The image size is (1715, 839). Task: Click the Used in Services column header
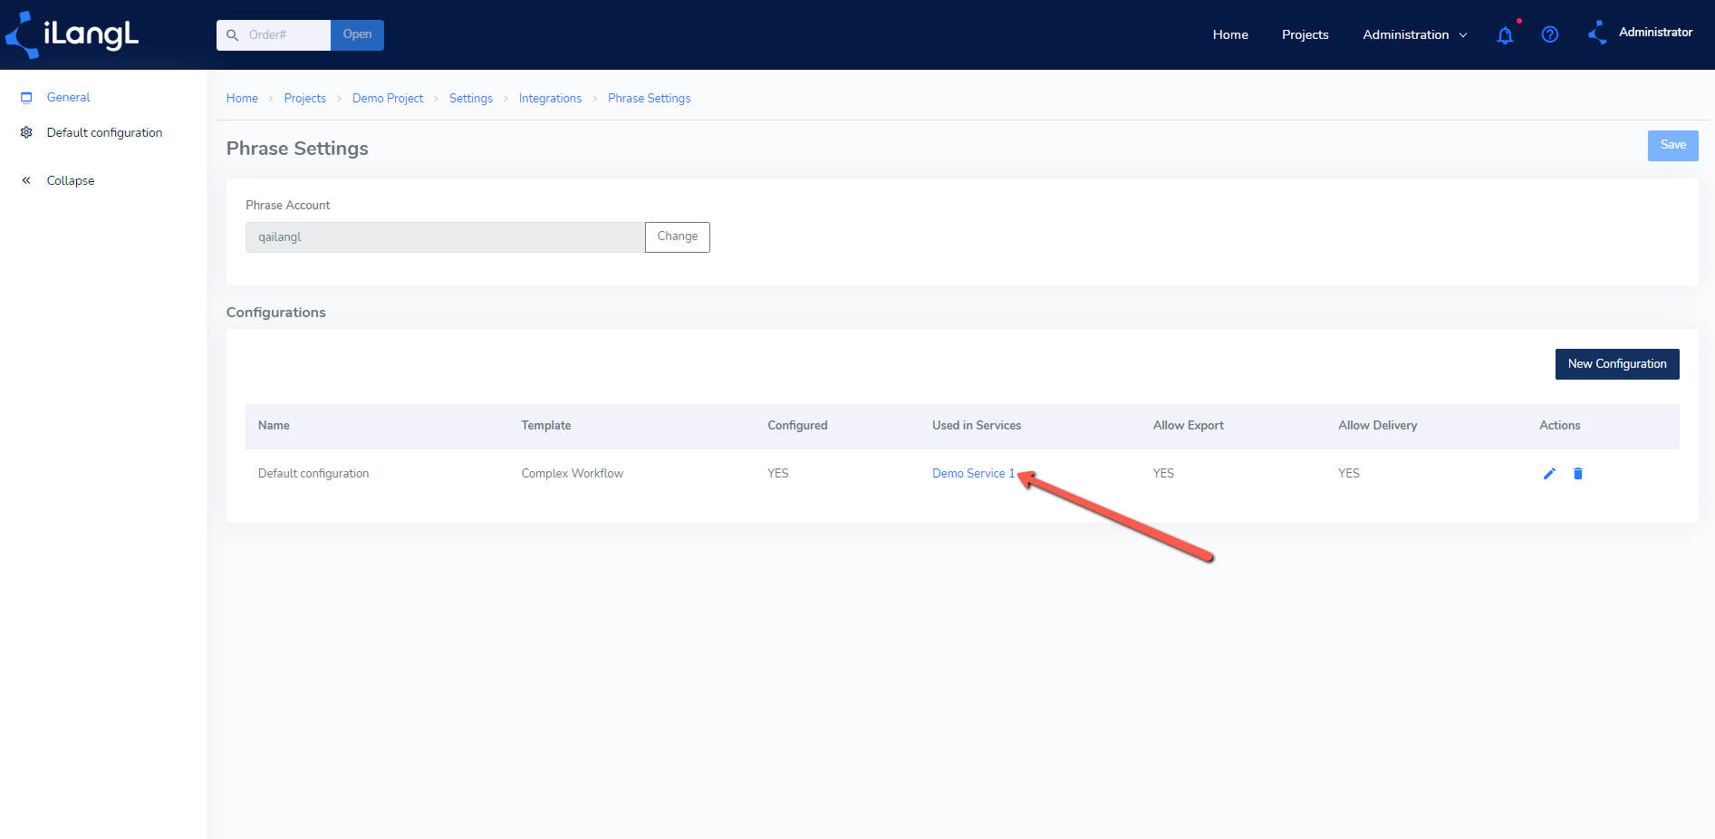point(977,426)
